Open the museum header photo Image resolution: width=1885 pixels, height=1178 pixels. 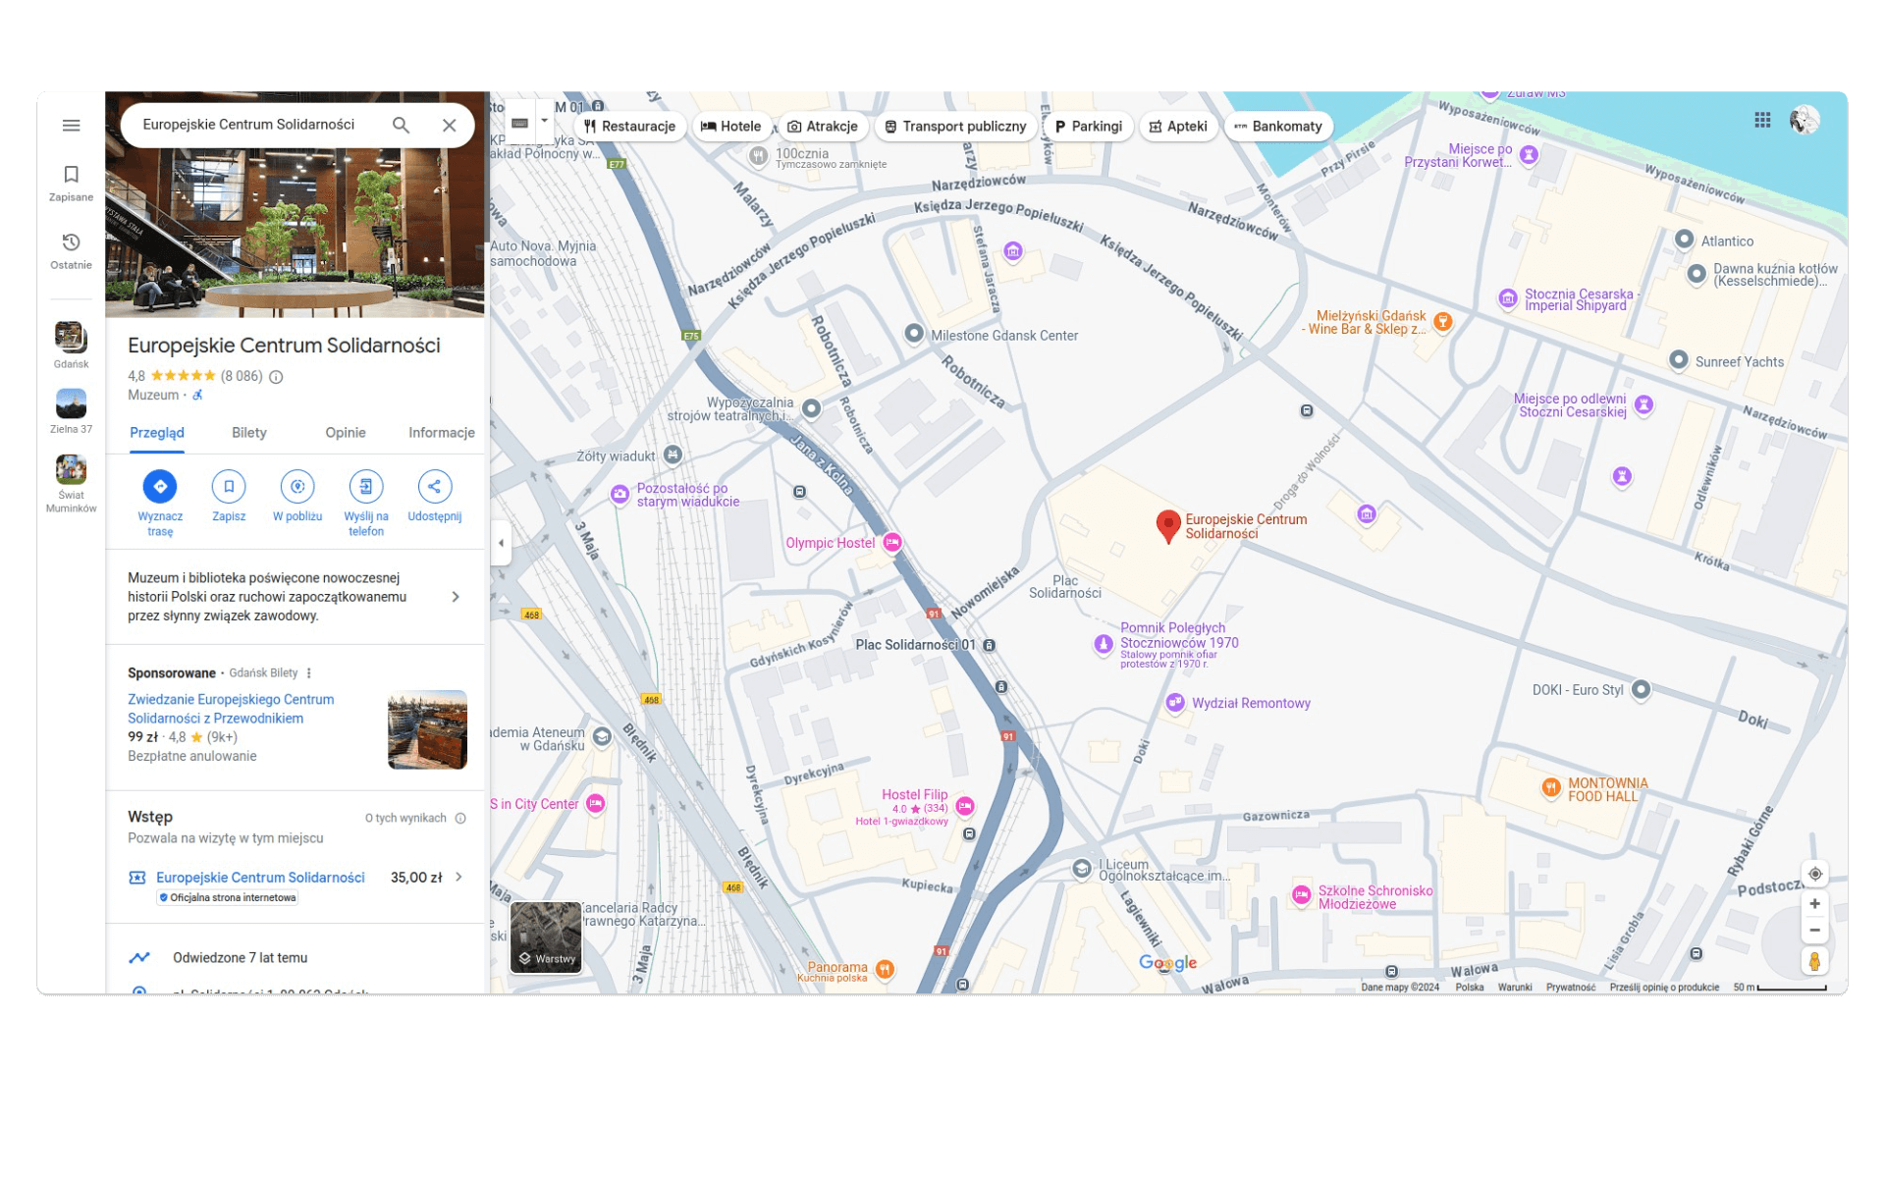(x=295, y=233)
